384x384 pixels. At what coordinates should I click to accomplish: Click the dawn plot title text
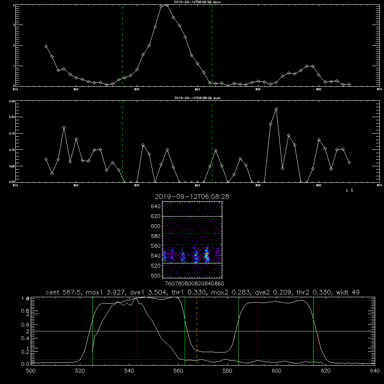[197, 2]
